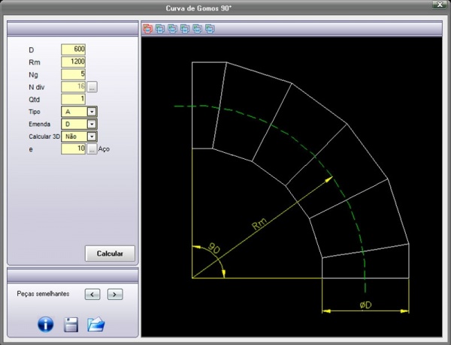Expand the Emenda dropdown
This screenshot has height=345, width=451.
click(92, 124)
